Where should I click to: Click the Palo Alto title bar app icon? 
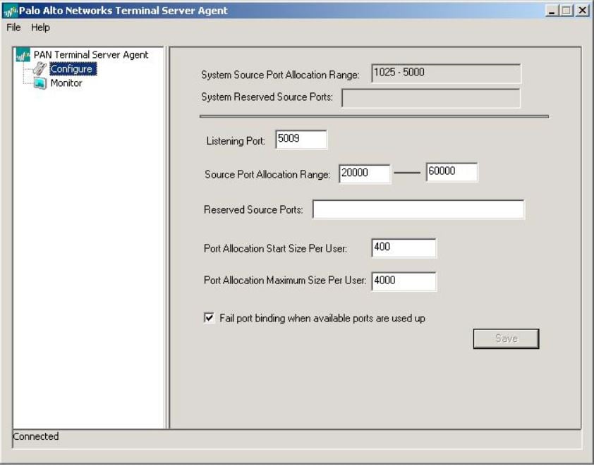(x=10, y=11)
